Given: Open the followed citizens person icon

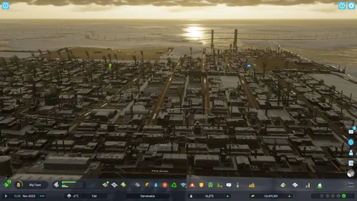Looking at the screenshot, I should (351, 152).
